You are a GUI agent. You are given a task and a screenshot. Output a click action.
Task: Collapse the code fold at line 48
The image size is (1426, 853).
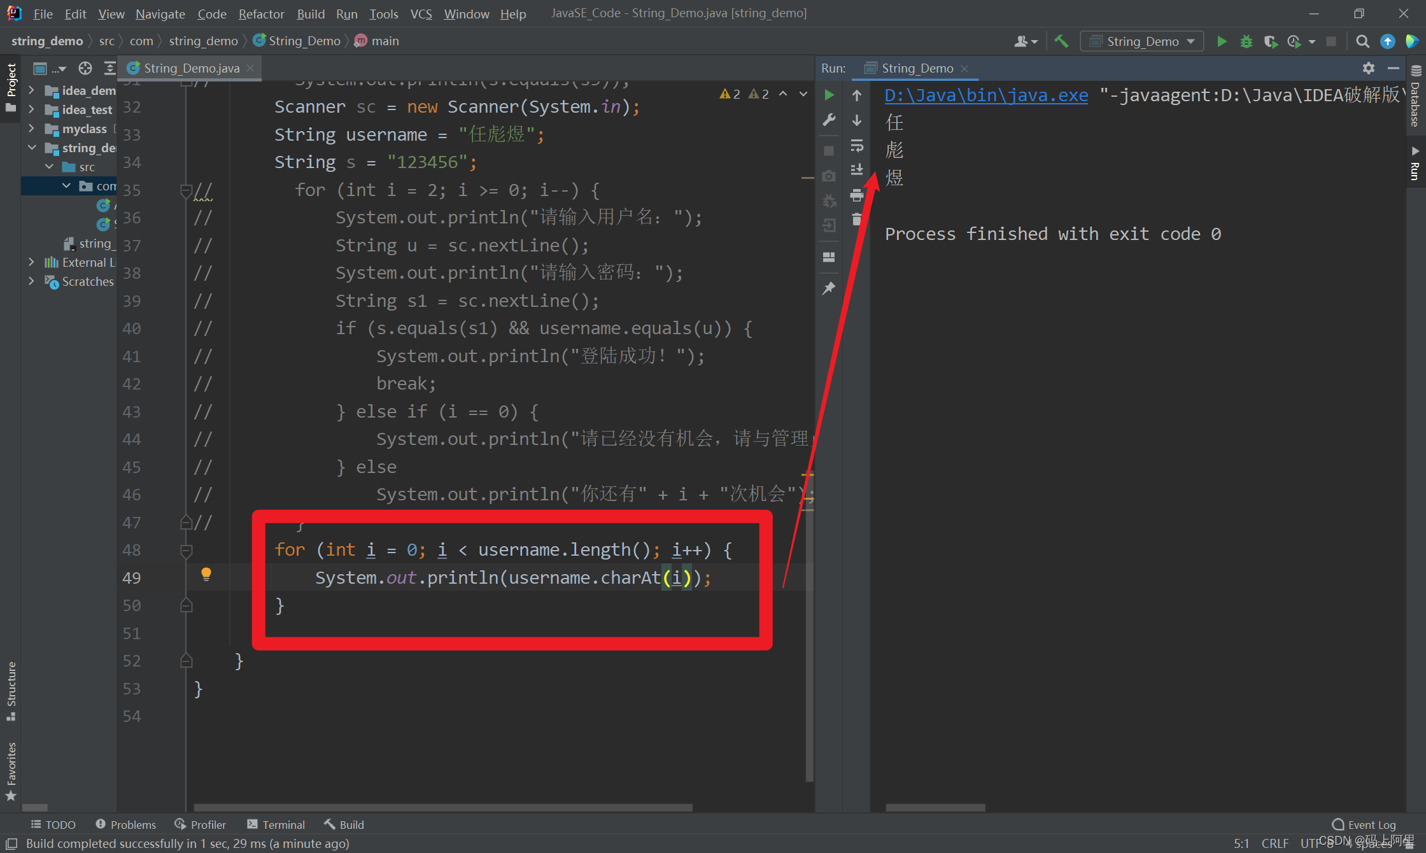coord(187,552)
